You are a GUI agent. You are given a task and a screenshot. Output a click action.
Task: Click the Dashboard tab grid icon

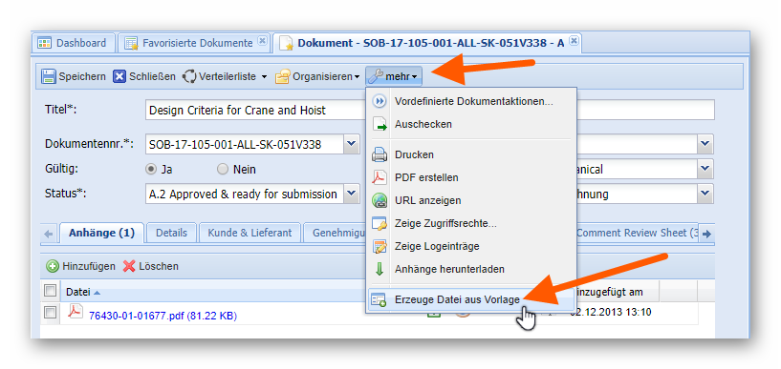pyautogui.click(x=44, y=43)
